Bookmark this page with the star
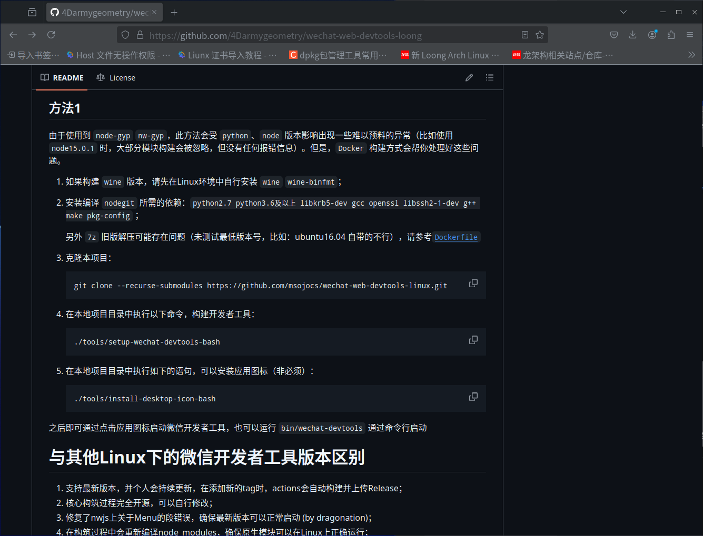The image size is (703, 536). (x=540, y=35)
